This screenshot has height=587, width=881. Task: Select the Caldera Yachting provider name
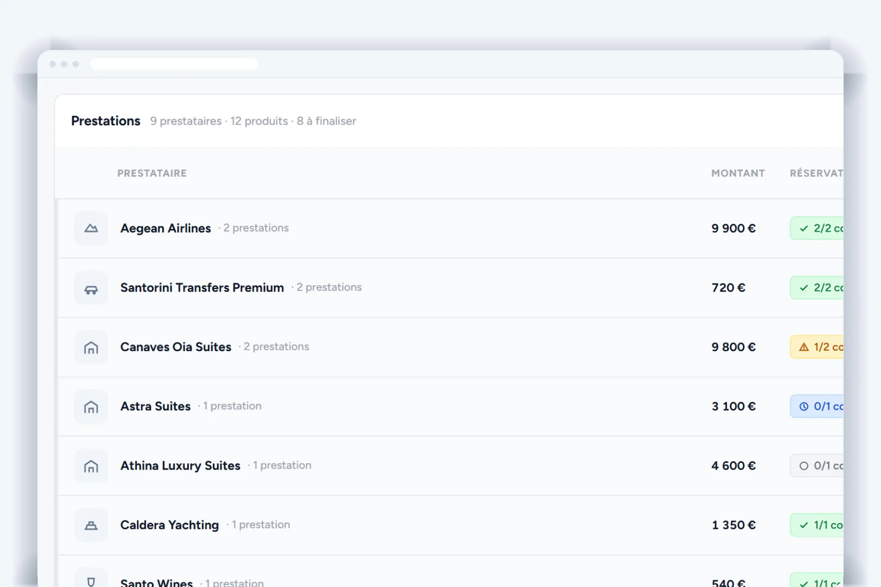pos(169,525)
